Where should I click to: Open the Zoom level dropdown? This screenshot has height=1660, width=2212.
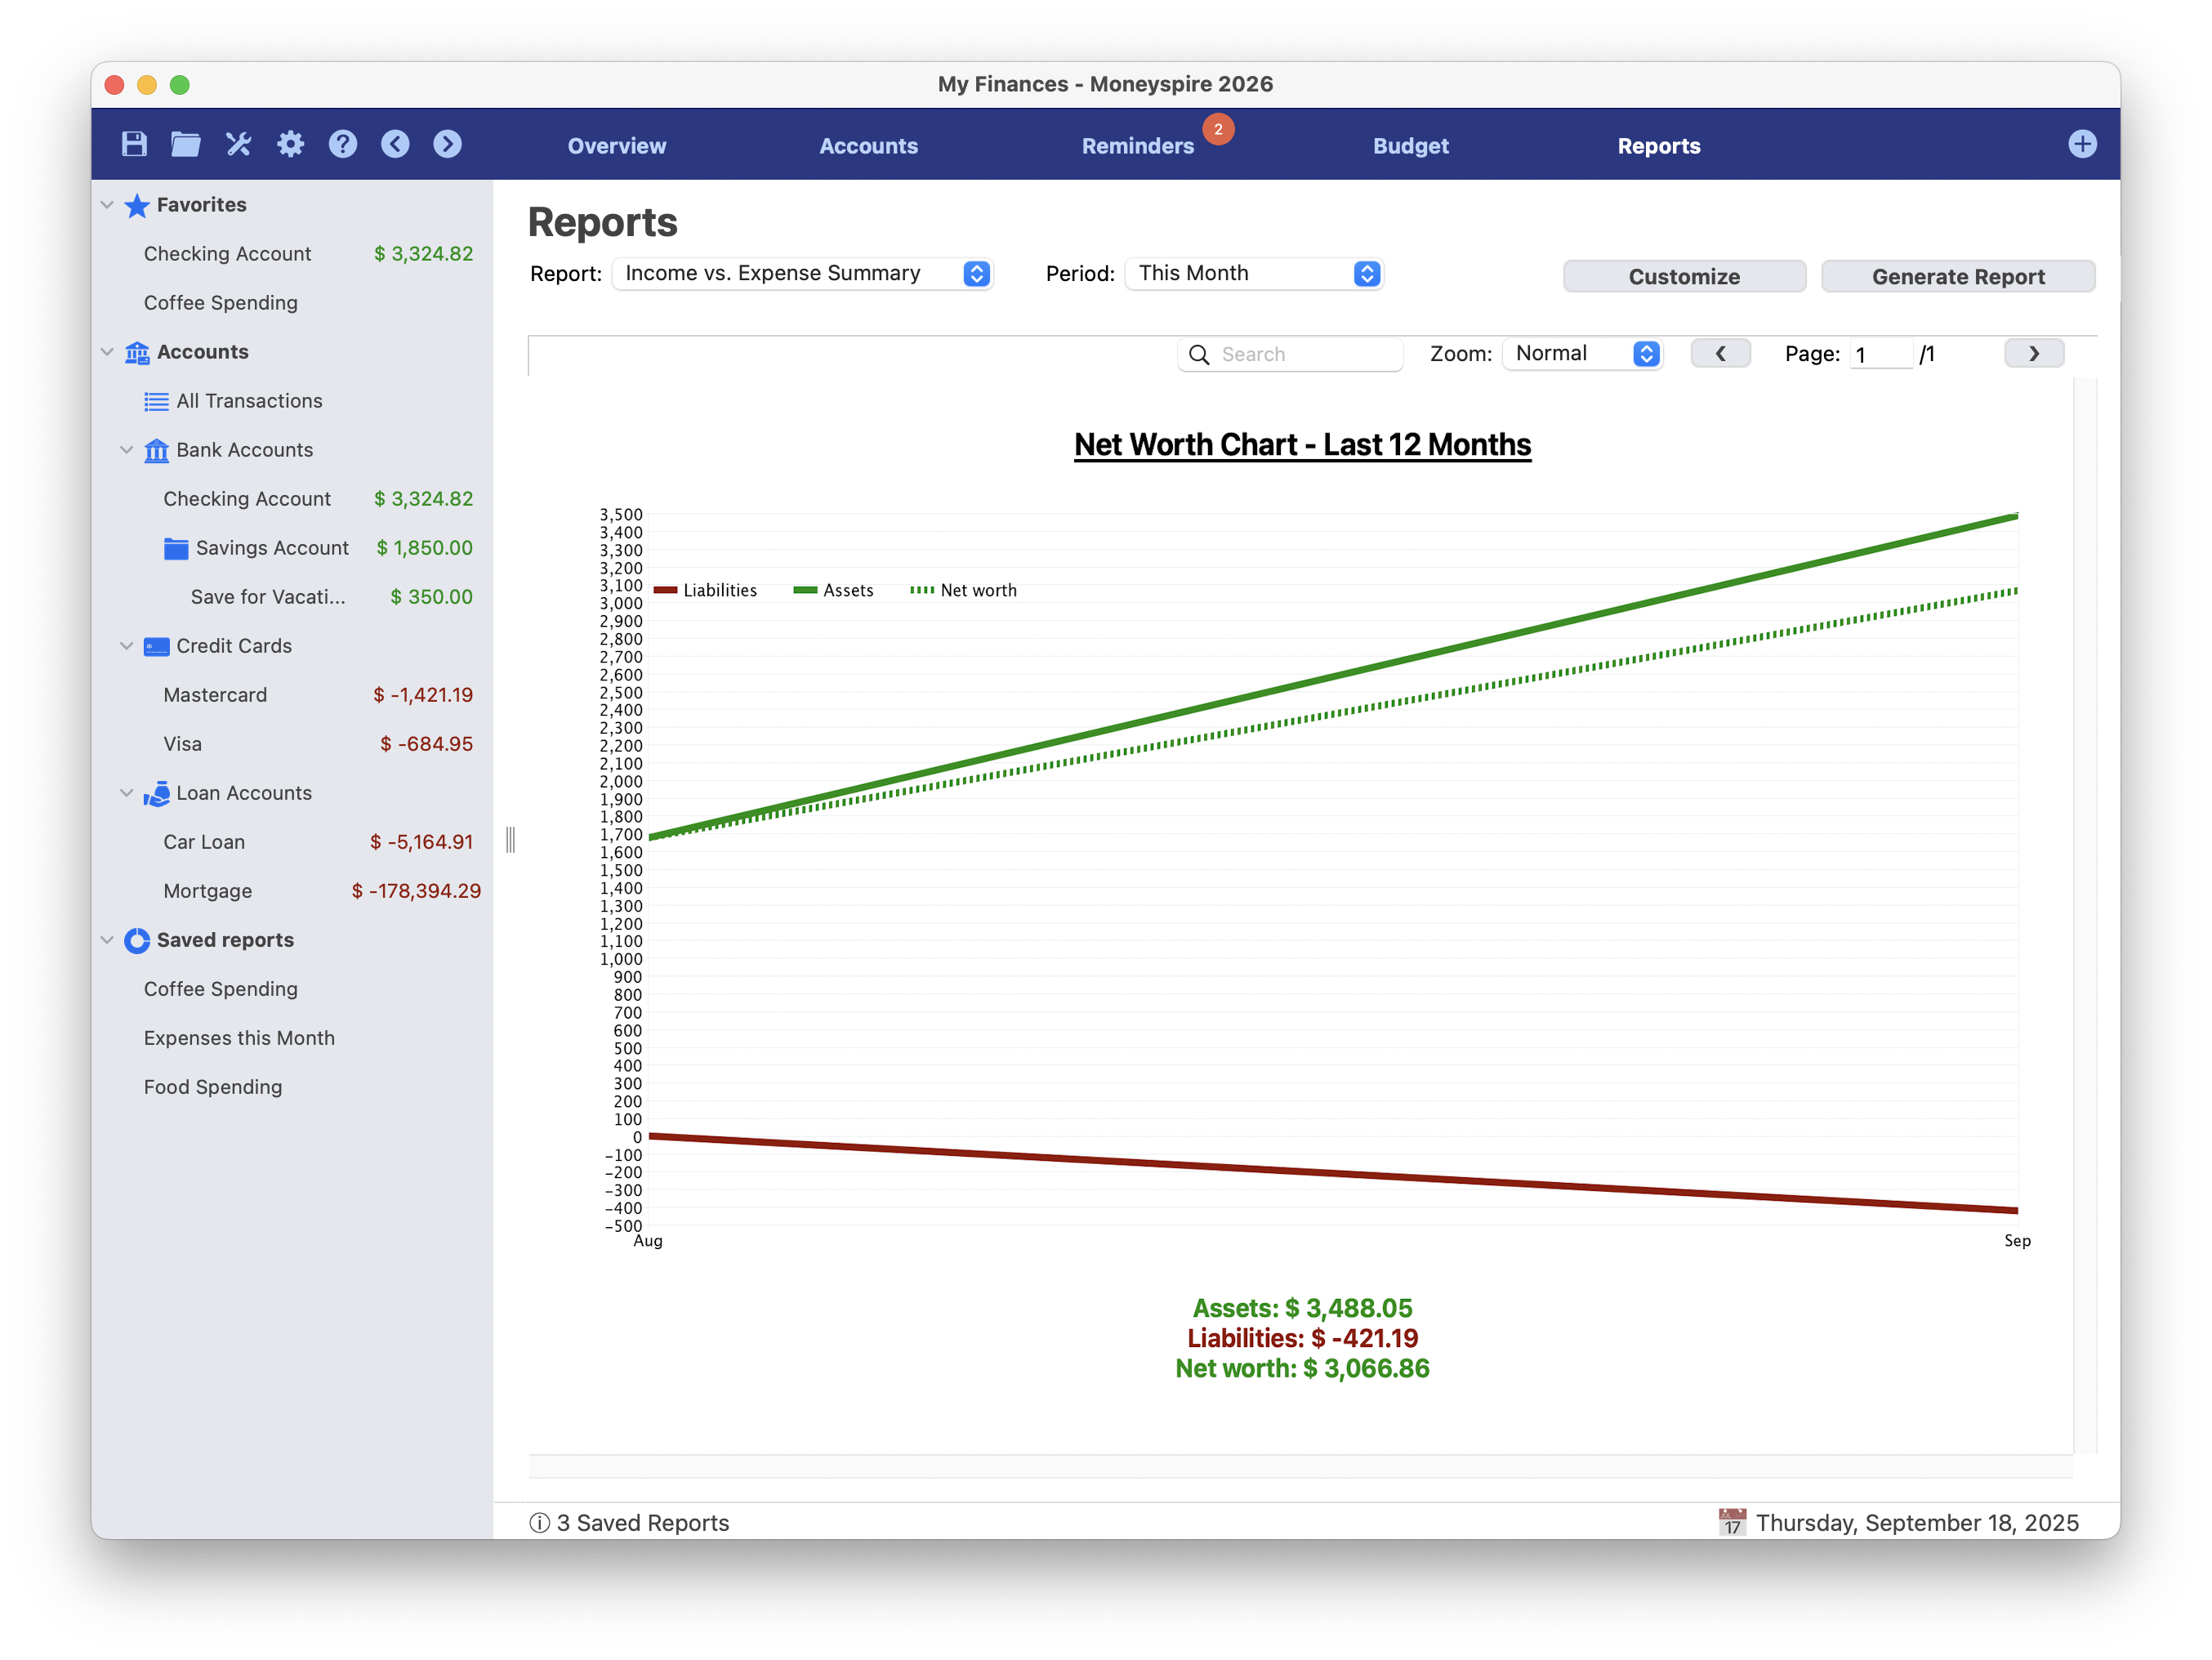[1583, 354]
